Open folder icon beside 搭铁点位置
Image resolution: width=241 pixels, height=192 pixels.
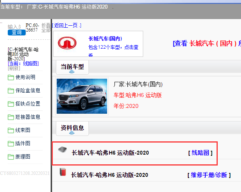click(x=11, y=104)
